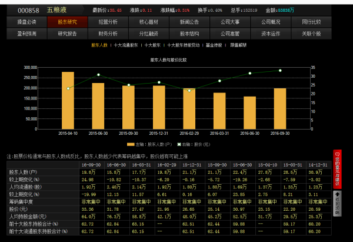Viewport: 353px width, 242px height.
Task: Switch to the 经营分析 tab
Action: (x=108, y=22)
